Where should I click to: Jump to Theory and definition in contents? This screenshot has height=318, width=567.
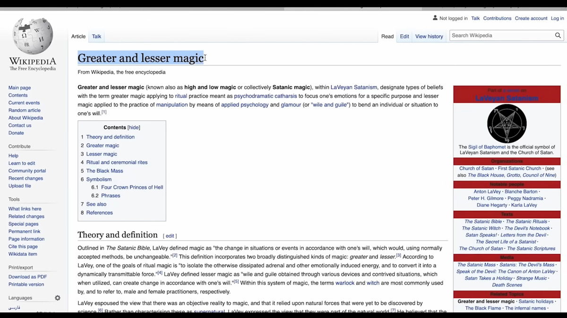pyautogui.click(x=110, y=137)
